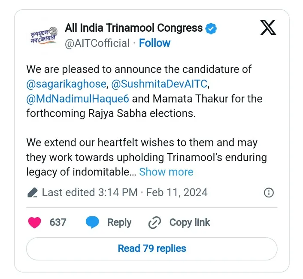
Task: Click the edited pencil icon
Action: tap(33, 193)
